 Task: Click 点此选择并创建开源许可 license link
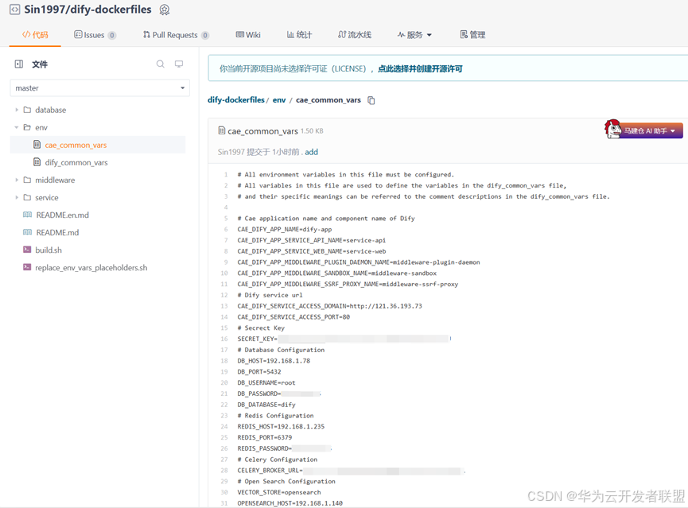(420, 68)
